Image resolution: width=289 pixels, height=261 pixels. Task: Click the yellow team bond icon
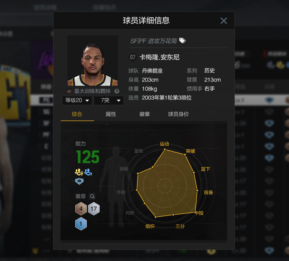[79, 172]
